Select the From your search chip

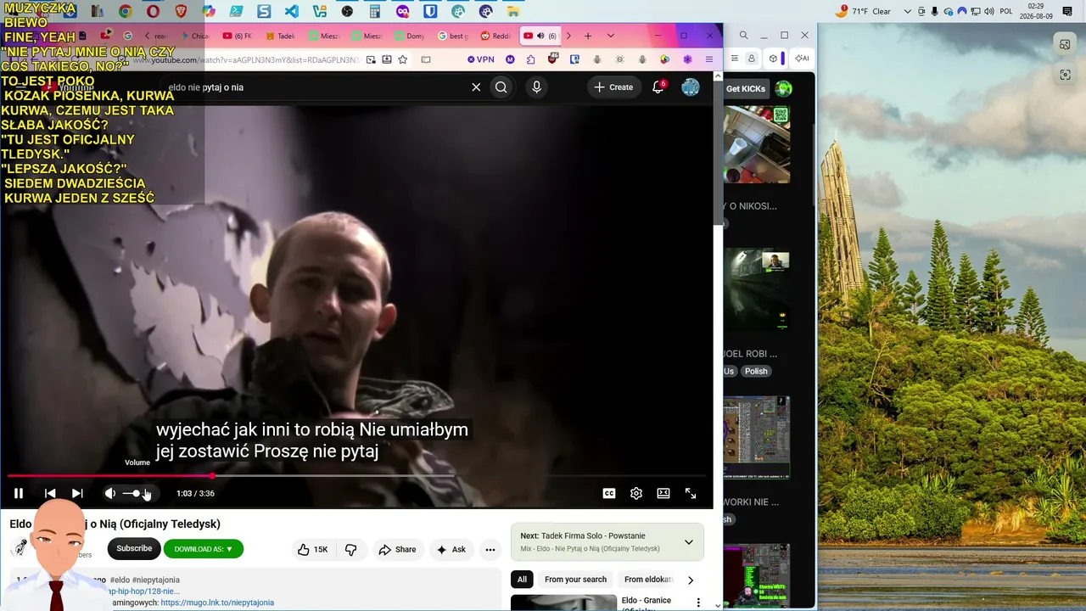575,580
